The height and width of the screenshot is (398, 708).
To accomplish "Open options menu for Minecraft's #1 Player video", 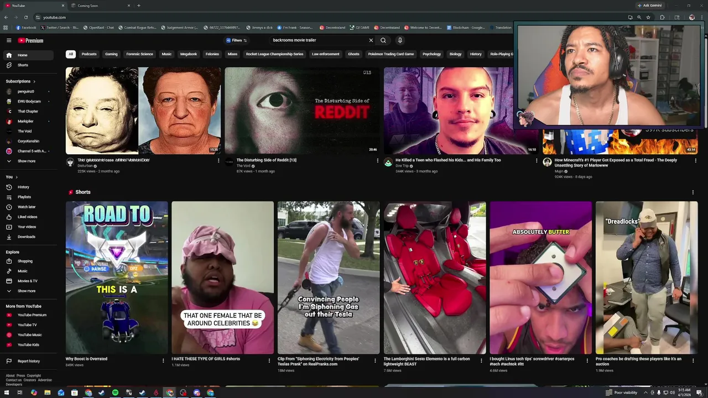I will coord(696,161).
